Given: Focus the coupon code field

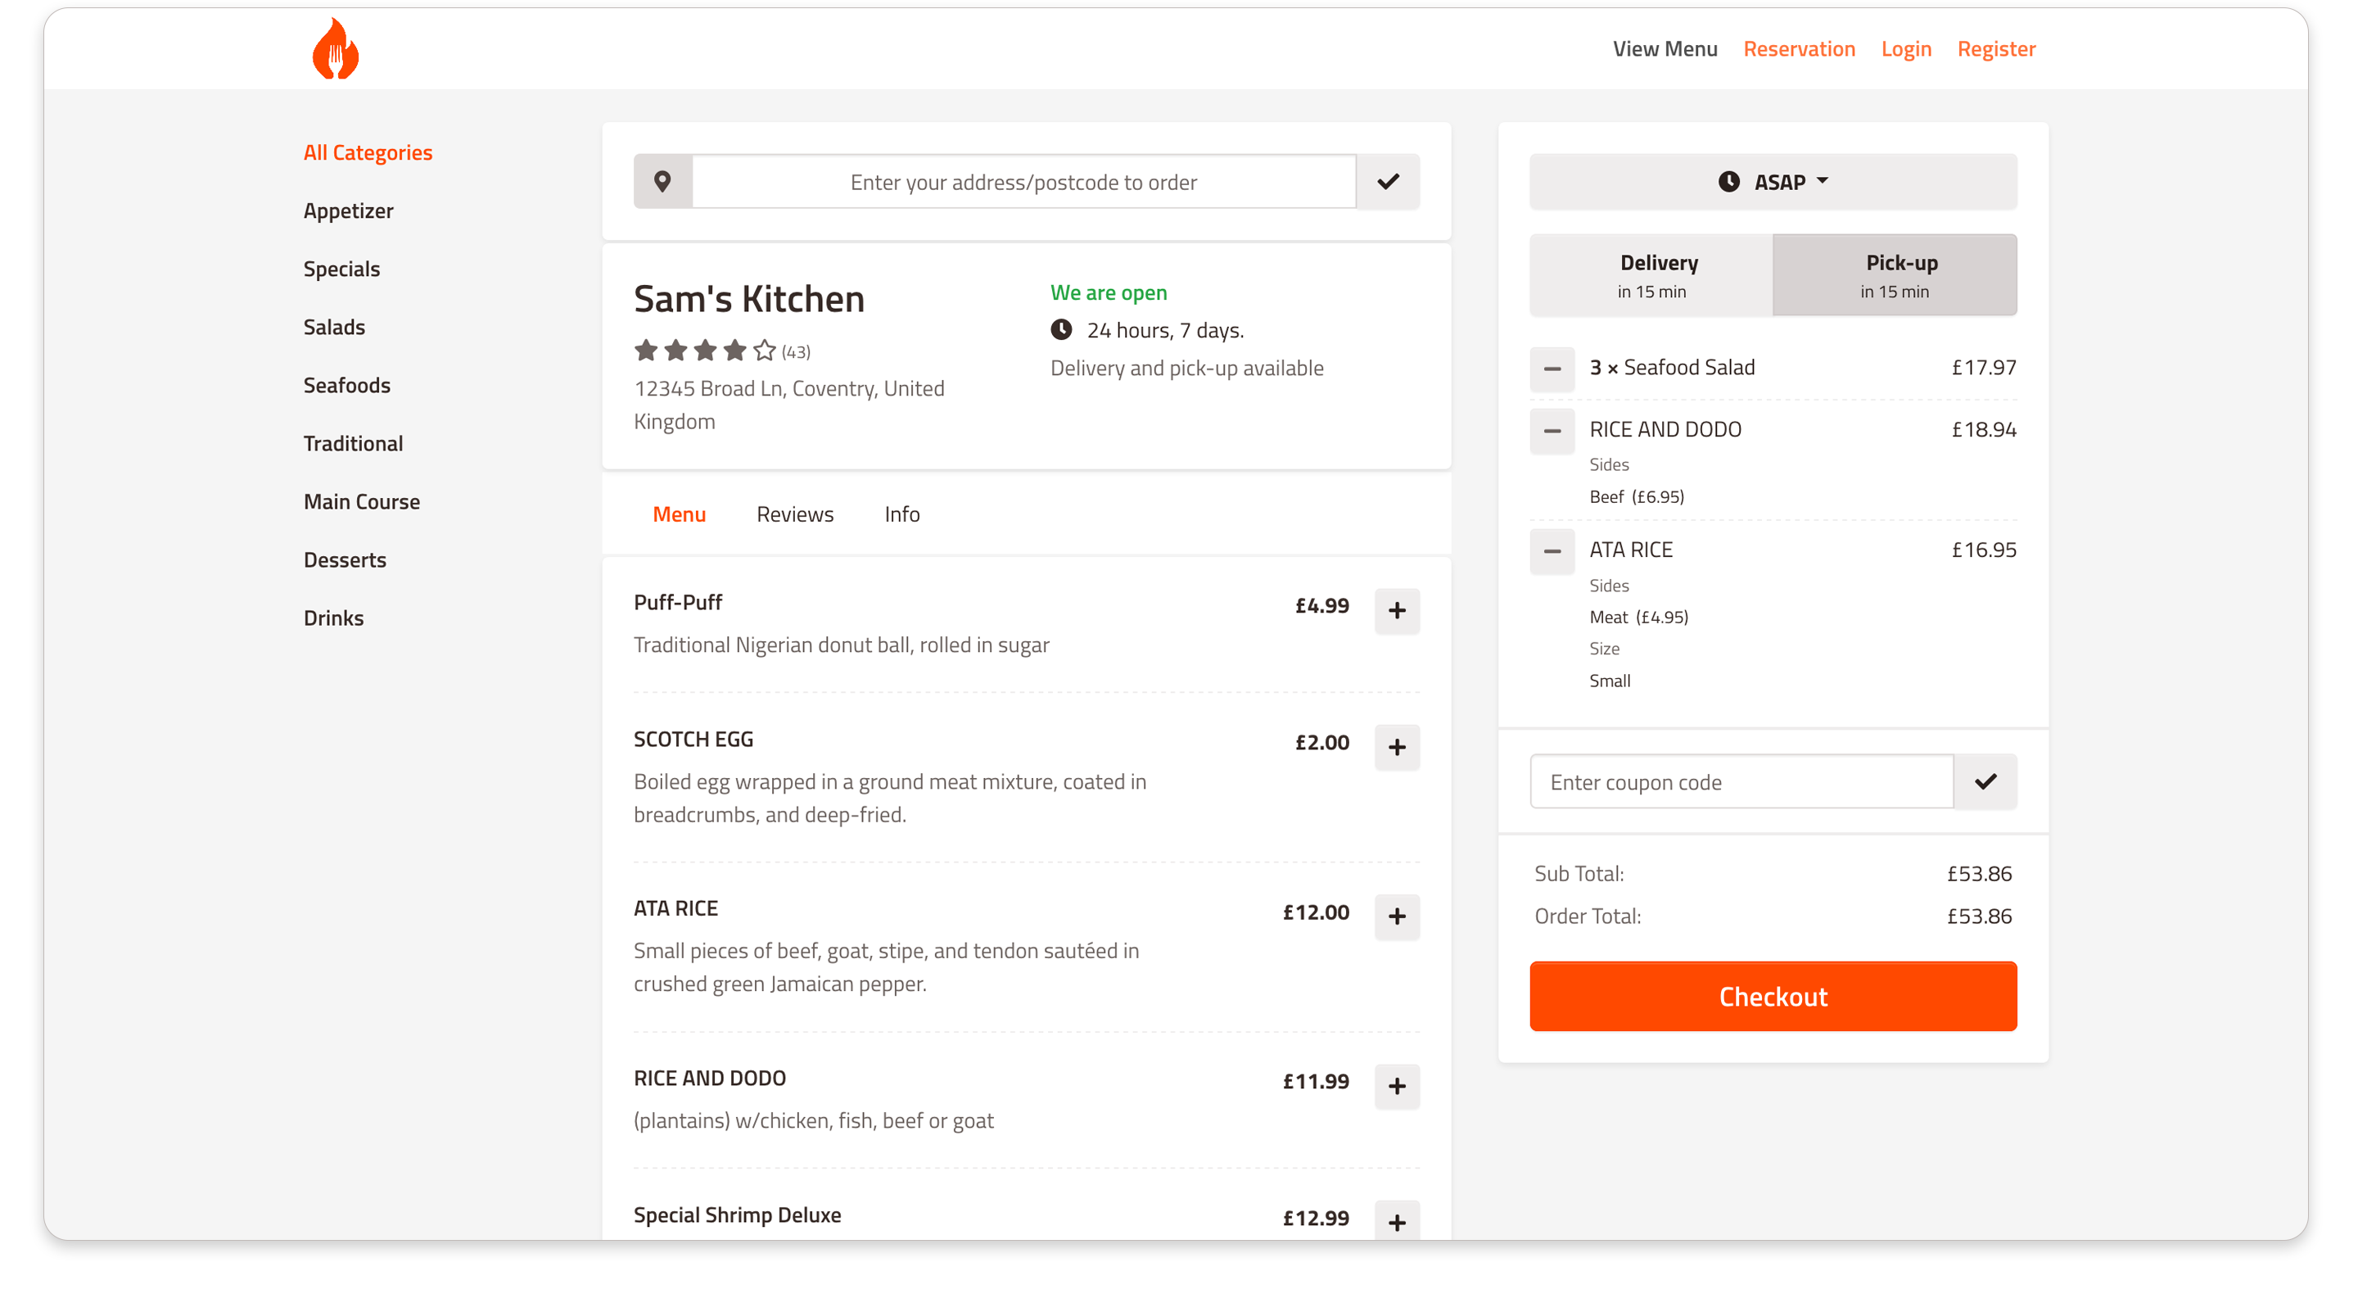Looking at the screenshot, I should [x=1741, y=782].
